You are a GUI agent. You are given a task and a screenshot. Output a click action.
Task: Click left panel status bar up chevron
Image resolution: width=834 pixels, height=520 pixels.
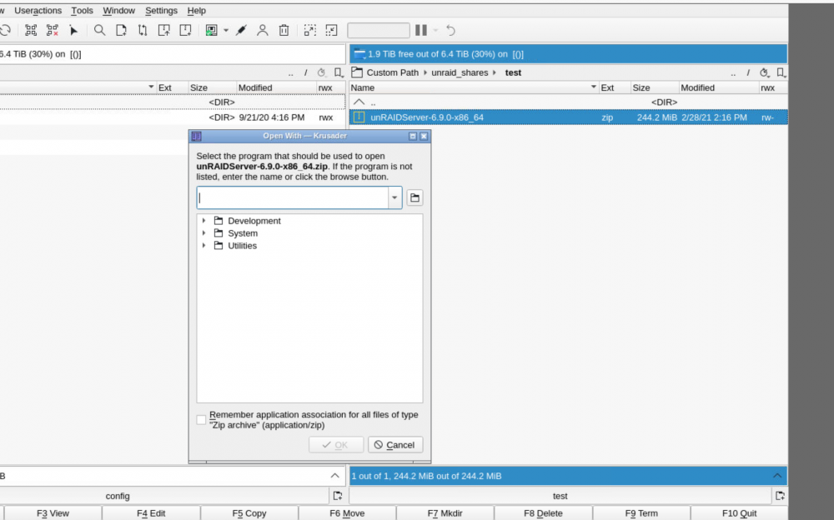click(x=334, y=476)
